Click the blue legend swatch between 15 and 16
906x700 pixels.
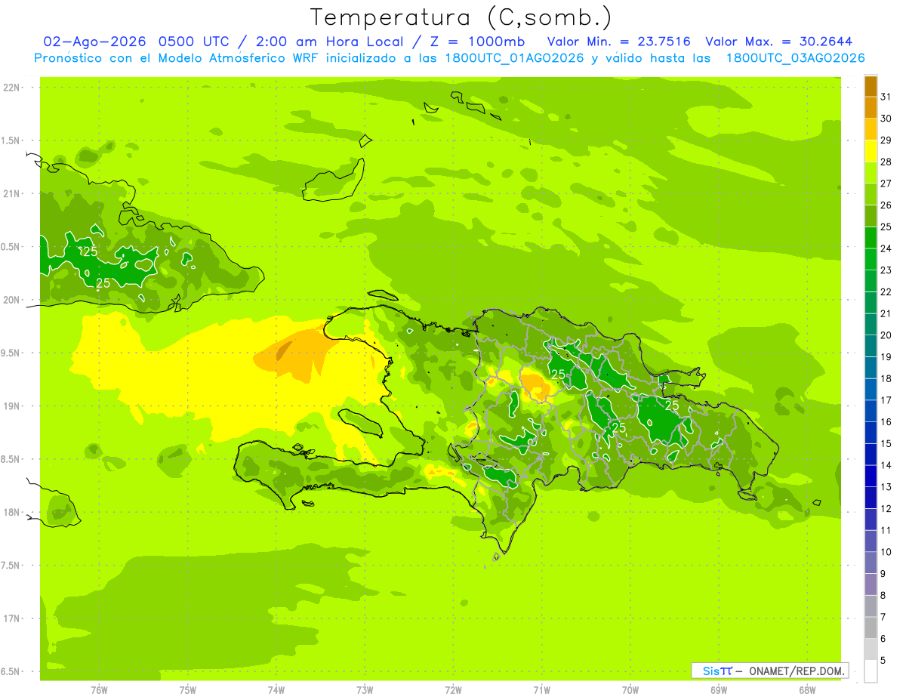pyautogui.click(x=871, y=433)
